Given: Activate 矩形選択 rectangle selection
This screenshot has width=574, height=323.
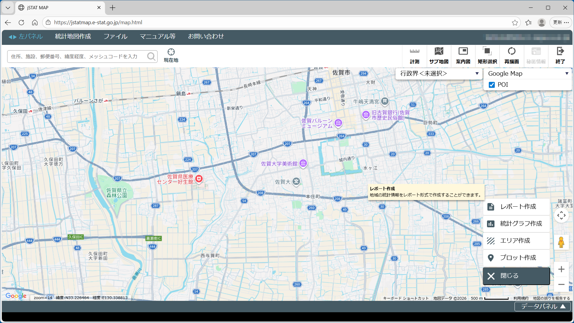Looking at the screenshot, I should (487, 56).
